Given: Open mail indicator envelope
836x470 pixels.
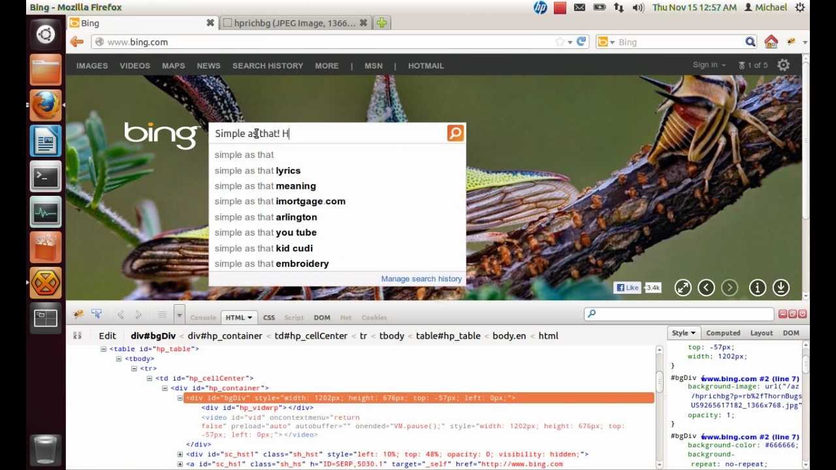Looking at the screenshot, I should pyautogui.click(x=579, y=7).
